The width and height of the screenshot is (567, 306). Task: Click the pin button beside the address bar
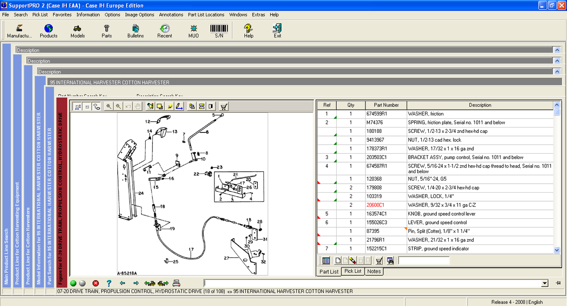558,283
